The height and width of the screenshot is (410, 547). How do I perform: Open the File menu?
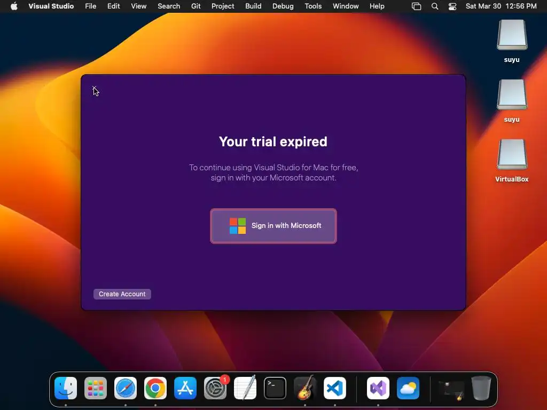pos(91,6)
